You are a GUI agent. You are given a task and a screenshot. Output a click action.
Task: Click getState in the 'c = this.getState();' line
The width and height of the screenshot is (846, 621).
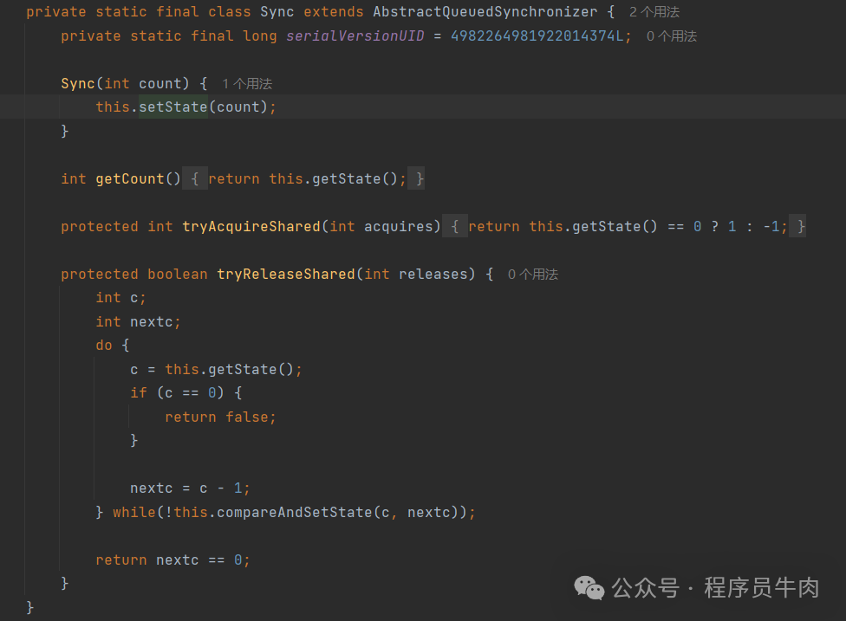242,369
